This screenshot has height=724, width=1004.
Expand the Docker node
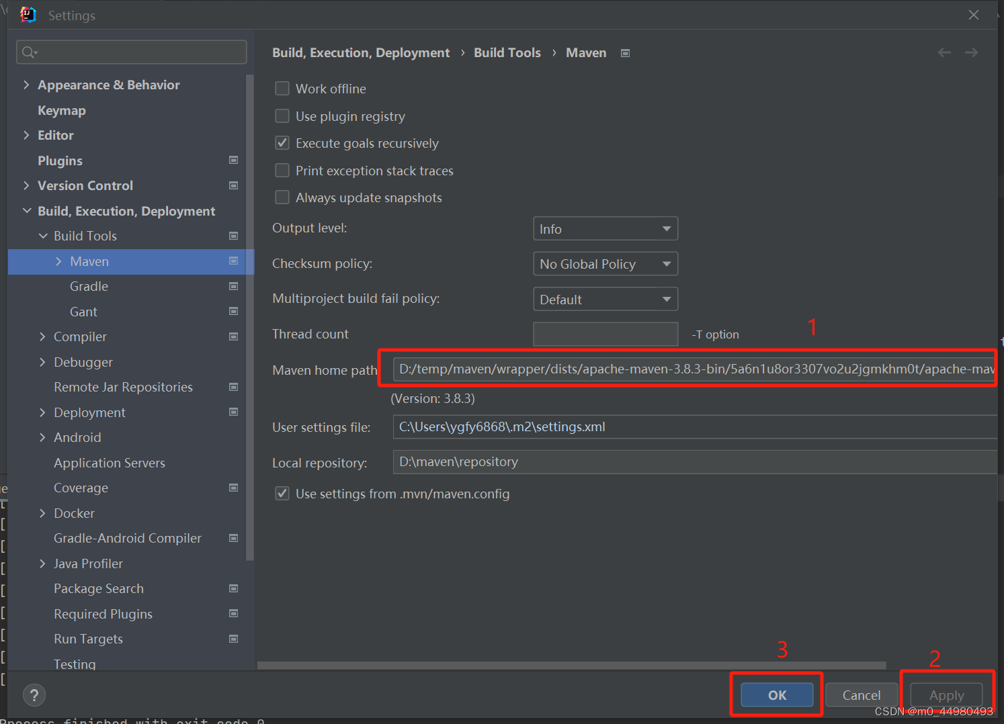tap(42, 513)
